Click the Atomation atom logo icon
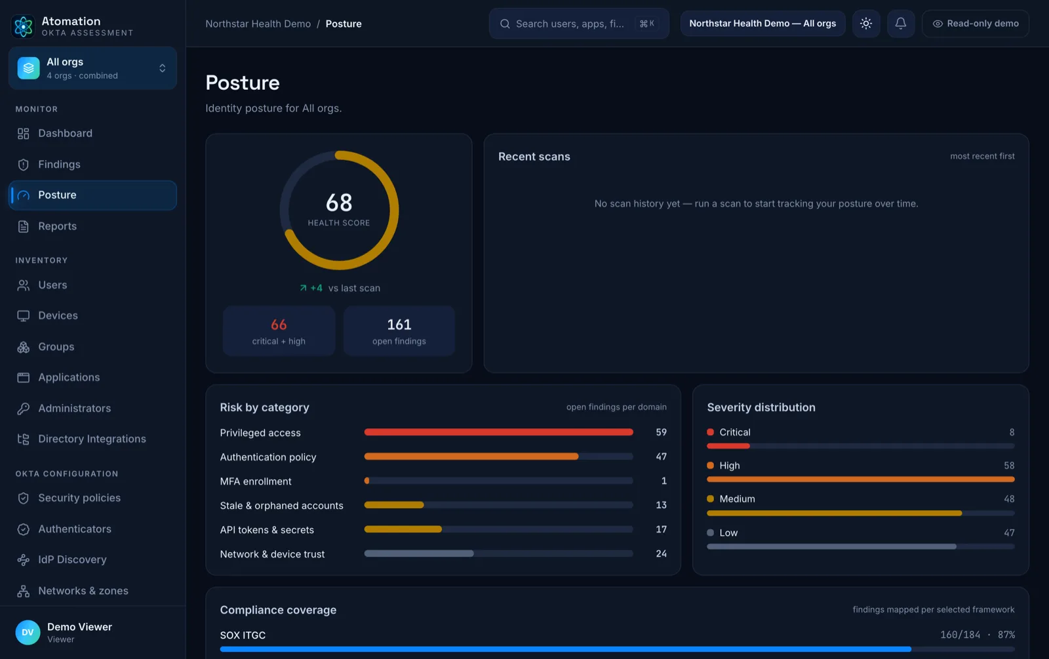 tap(24, 26)
